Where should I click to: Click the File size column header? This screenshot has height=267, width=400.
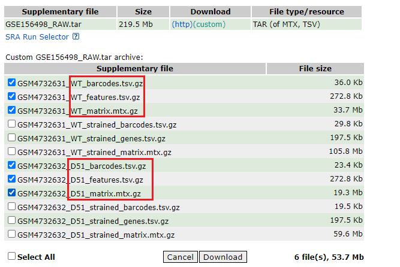click(x=315, y=68)
